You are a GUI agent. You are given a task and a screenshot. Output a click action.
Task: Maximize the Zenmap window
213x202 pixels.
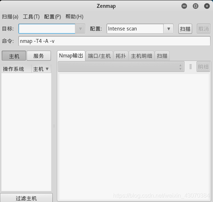pyautogui.click(x=196, y=6)
